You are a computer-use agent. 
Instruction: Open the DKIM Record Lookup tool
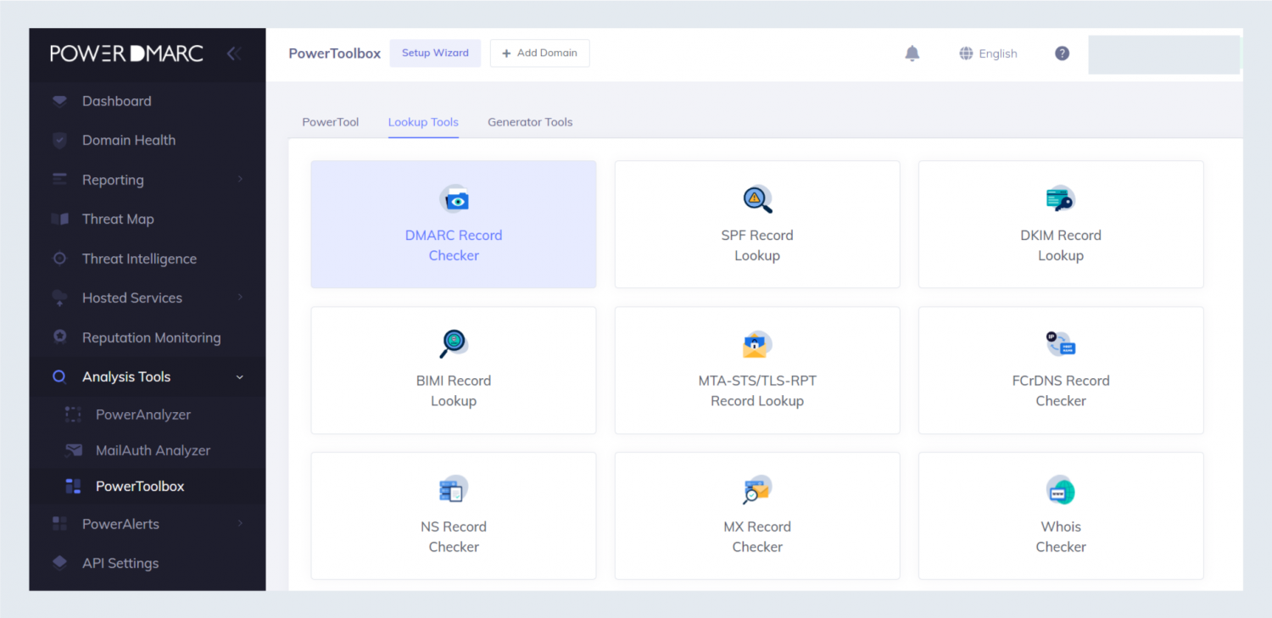(x=1060, y=224)
